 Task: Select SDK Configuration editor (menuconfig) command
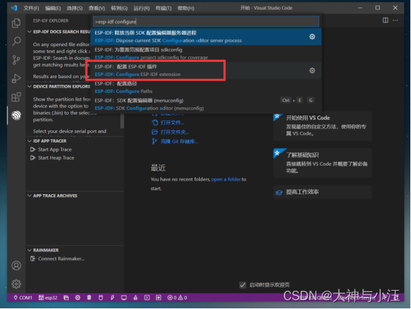click(206, 105)
